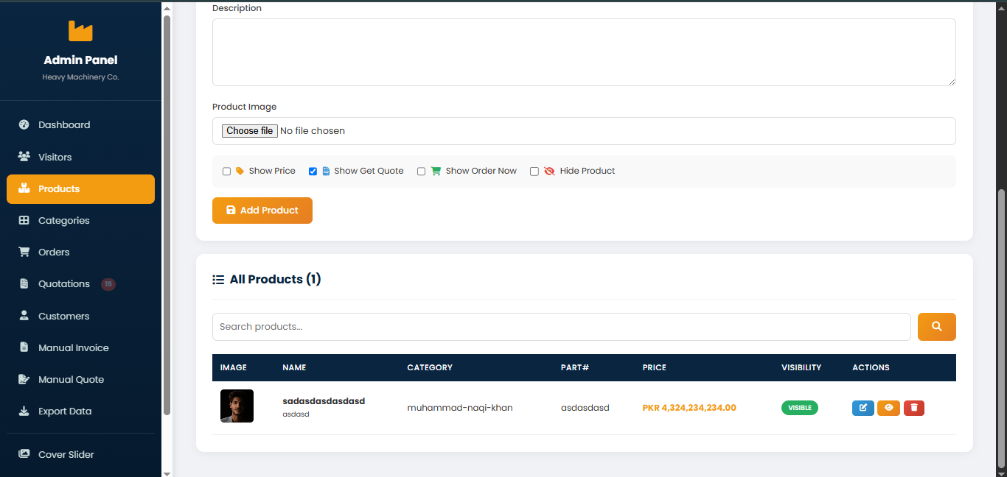The height and width of the screenshot is (477, 1007).
Task: Click the orange search magnifier button
Action: pyautogui.click(x=937, y=327)
